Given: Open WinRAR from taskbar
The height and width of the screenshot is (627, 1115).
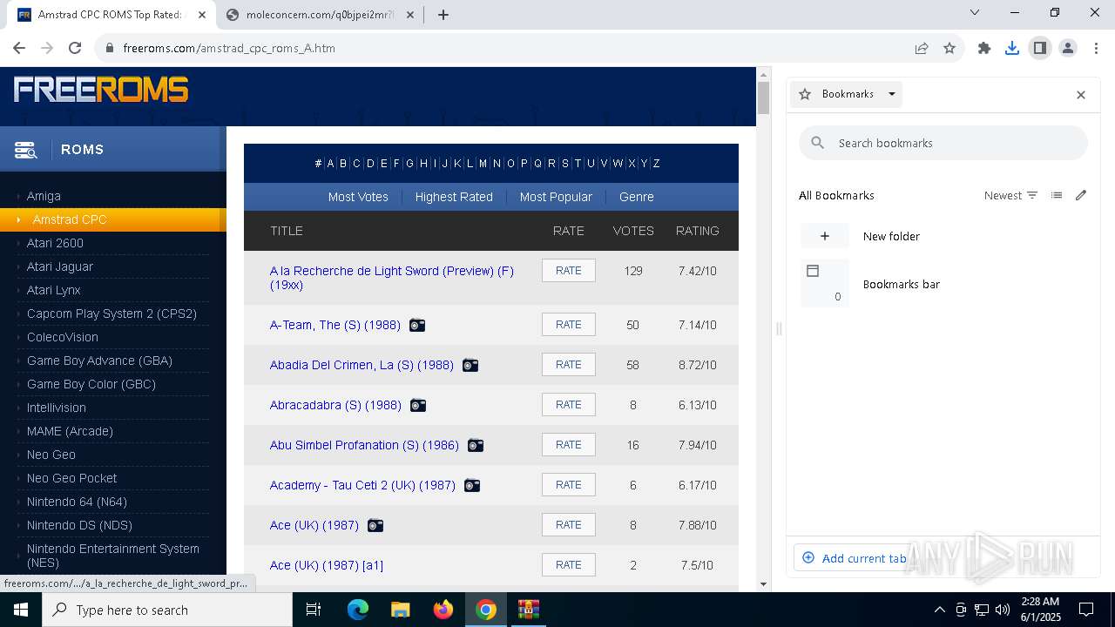Looking at the screenshot, I should (529, 610).
